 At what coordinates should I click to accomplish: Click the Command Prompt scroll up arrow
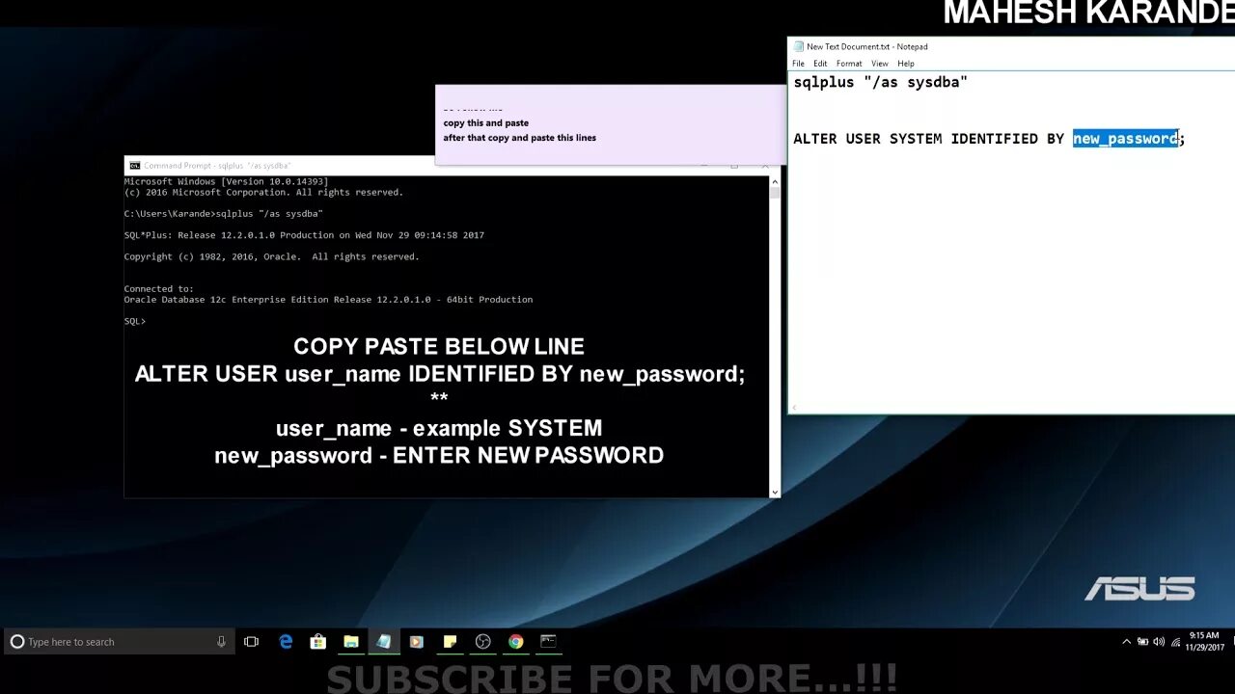(774, 182)
